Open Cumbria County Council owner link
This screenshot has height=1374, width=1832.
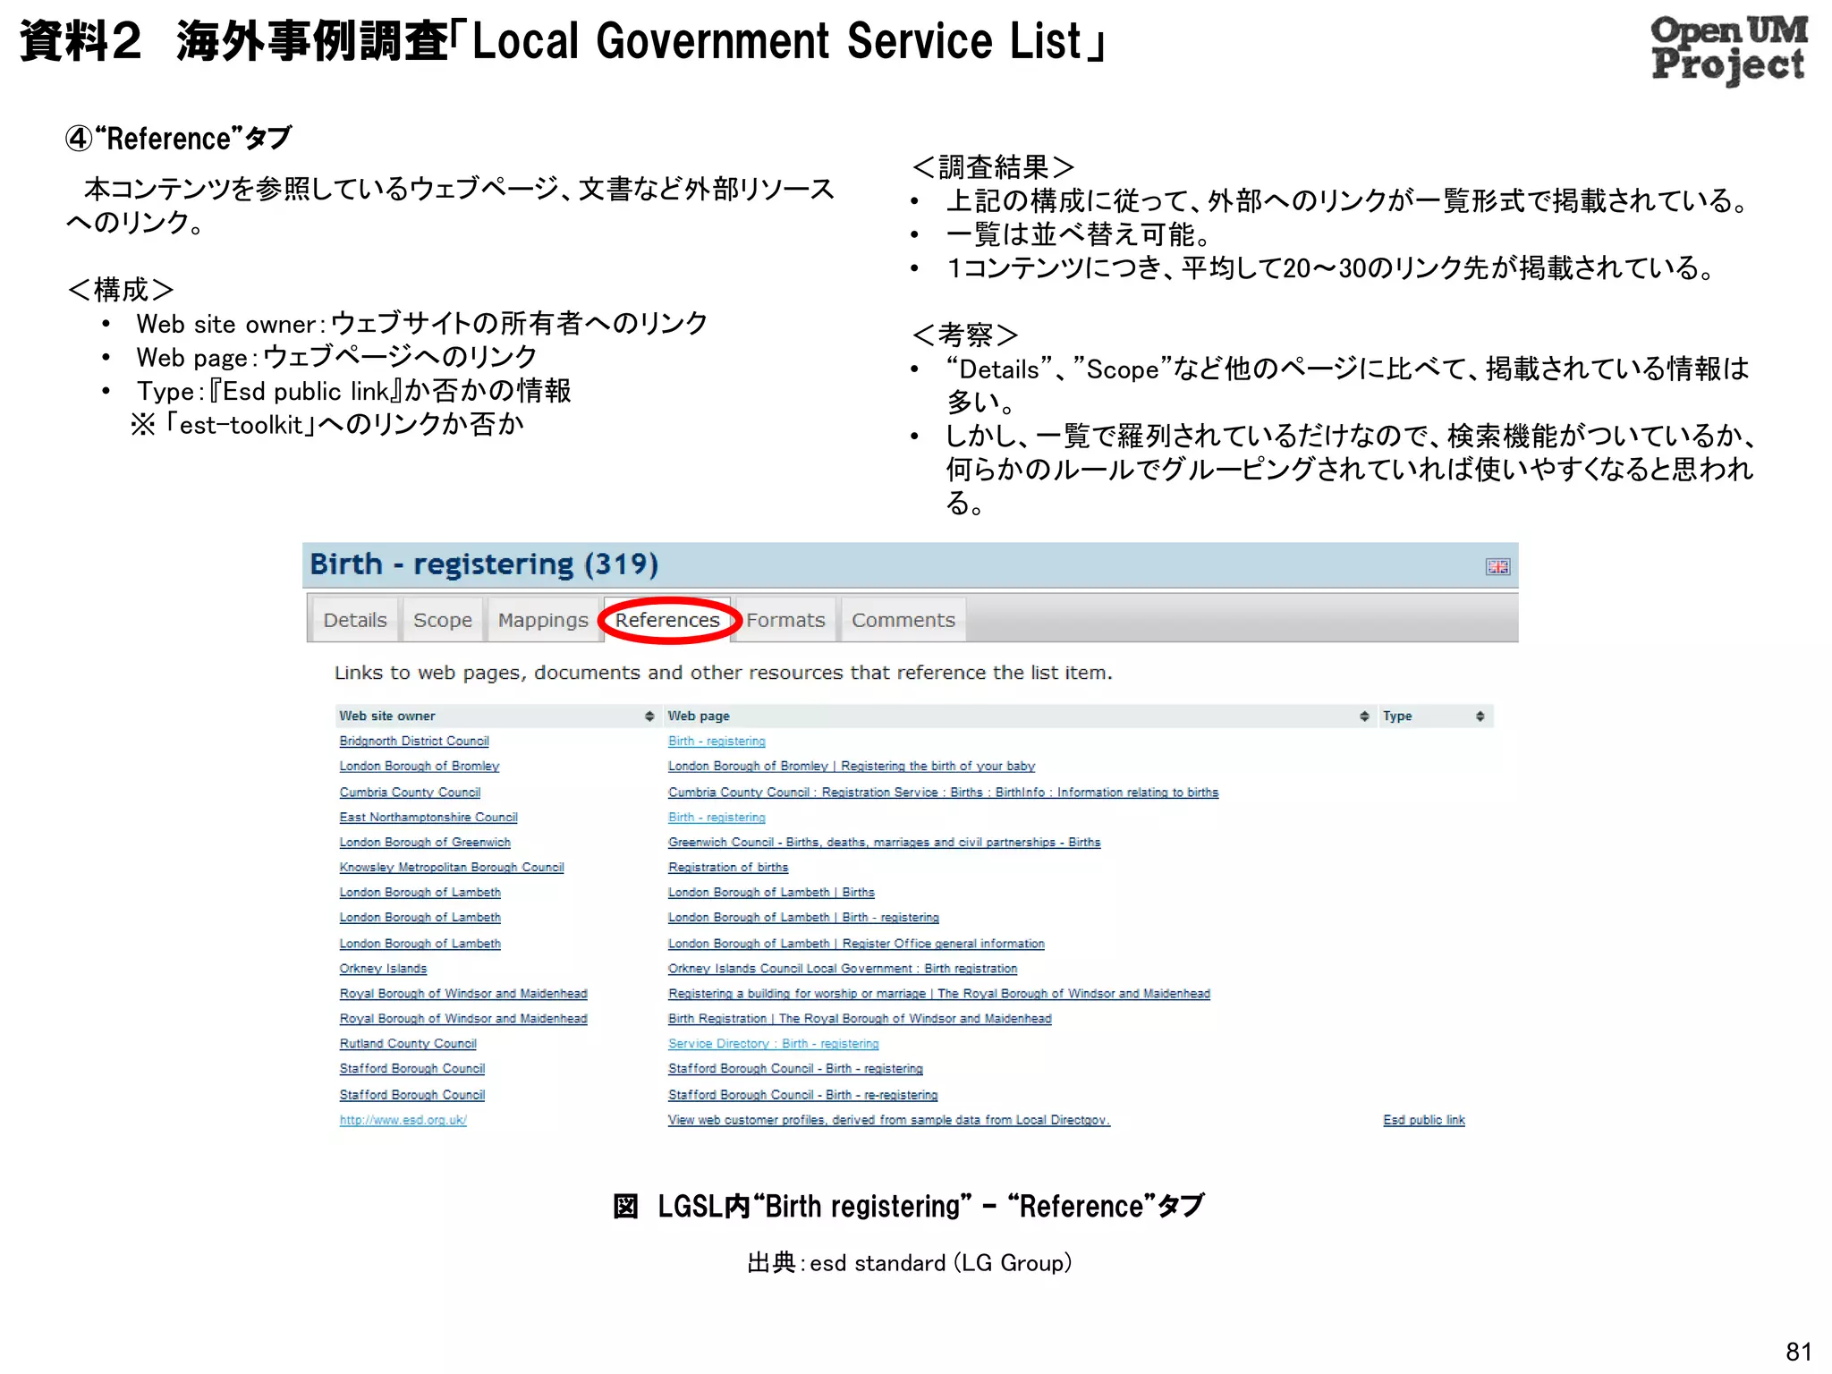click(410, 792)
